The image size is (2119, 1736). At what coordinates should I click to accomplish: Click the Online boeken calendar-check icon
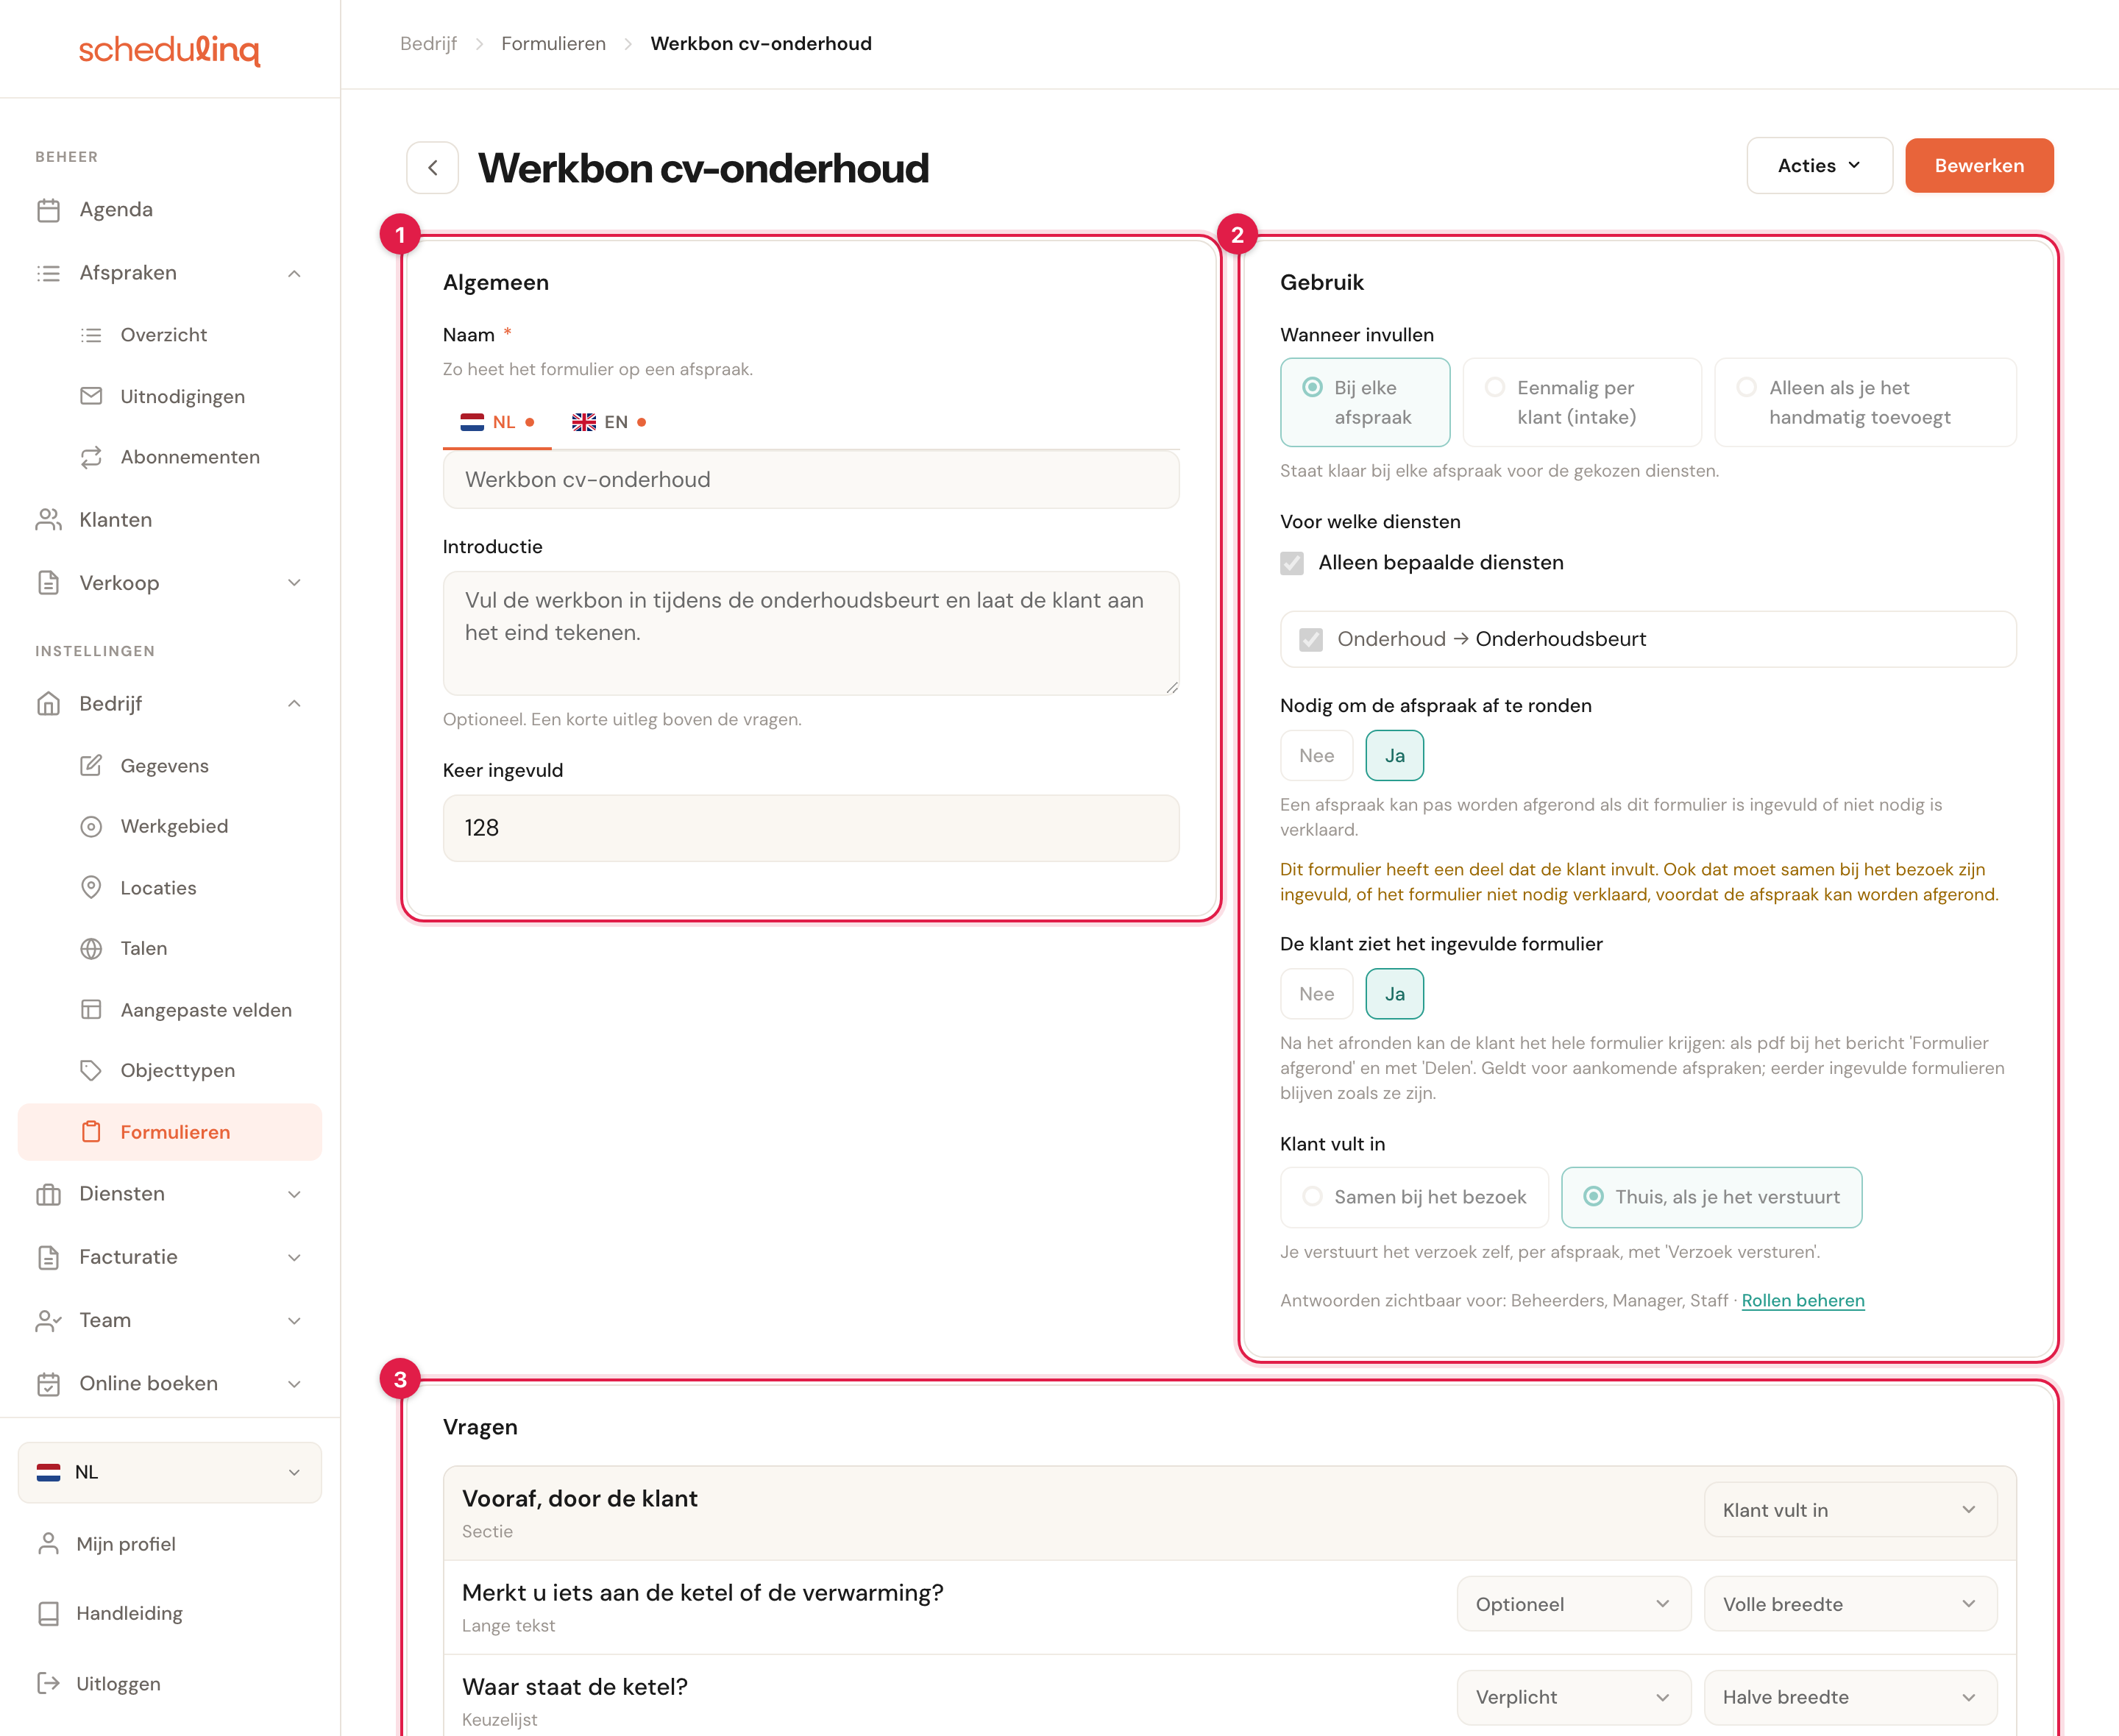click(x=48, y=1384)
